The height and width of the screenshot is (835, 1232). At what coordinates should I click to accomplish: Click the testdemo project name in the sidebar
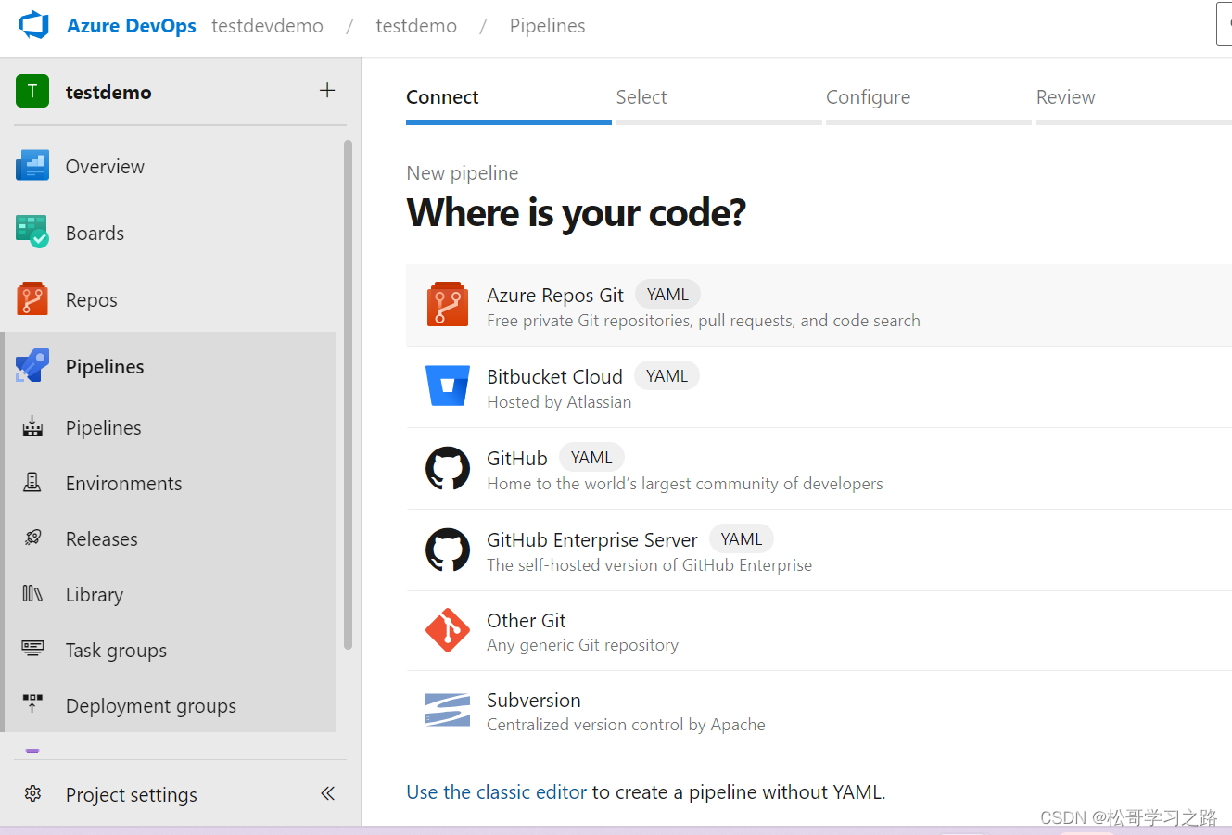click(x=108, y=92)
